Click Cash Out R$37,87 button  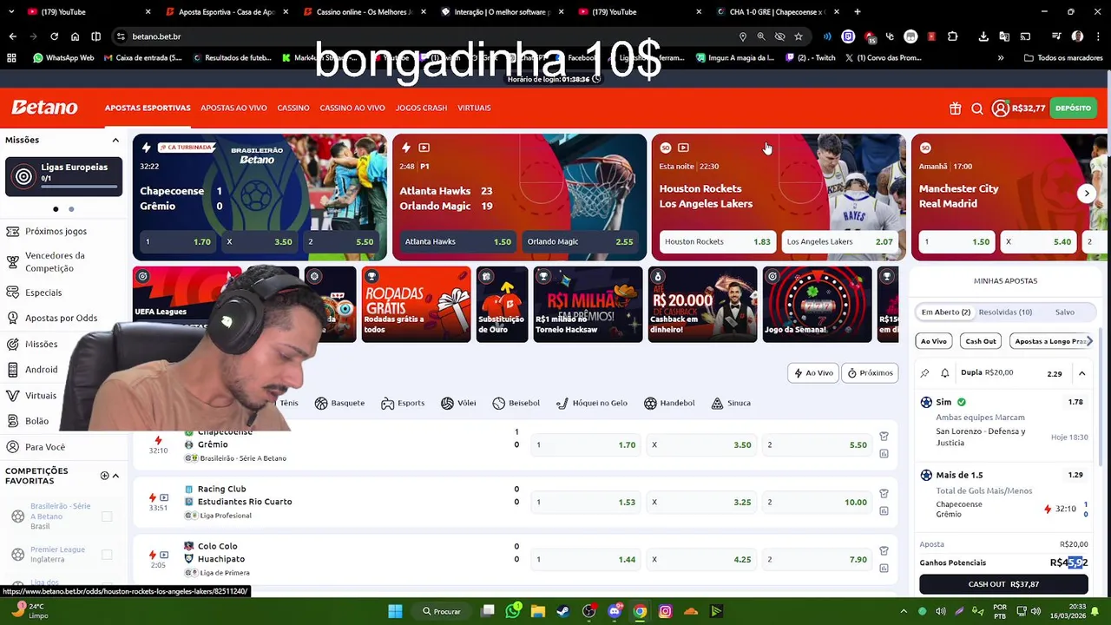[1003, 584]
